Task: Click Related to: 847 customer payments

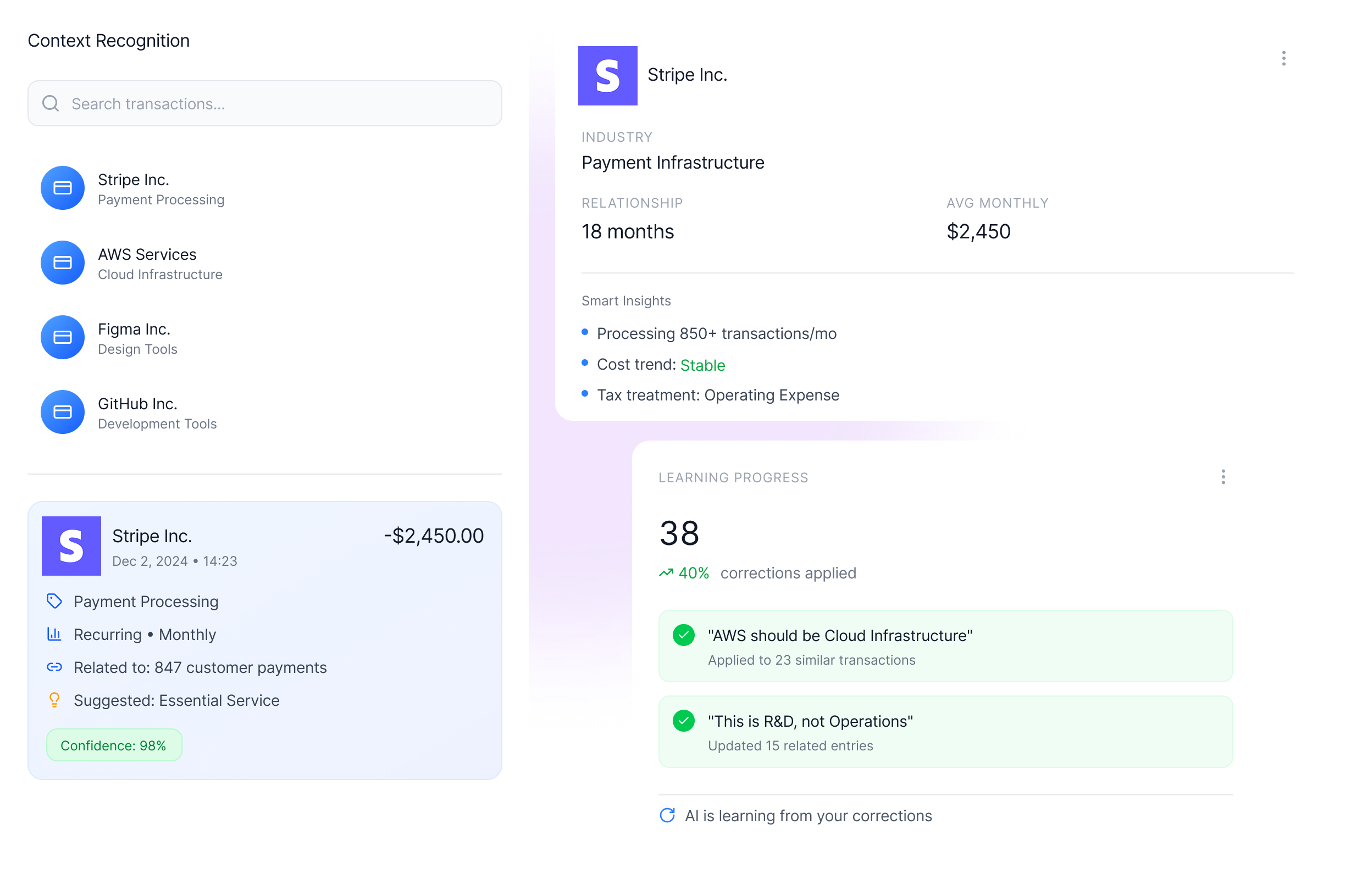Action: click(x=201, y=667)
